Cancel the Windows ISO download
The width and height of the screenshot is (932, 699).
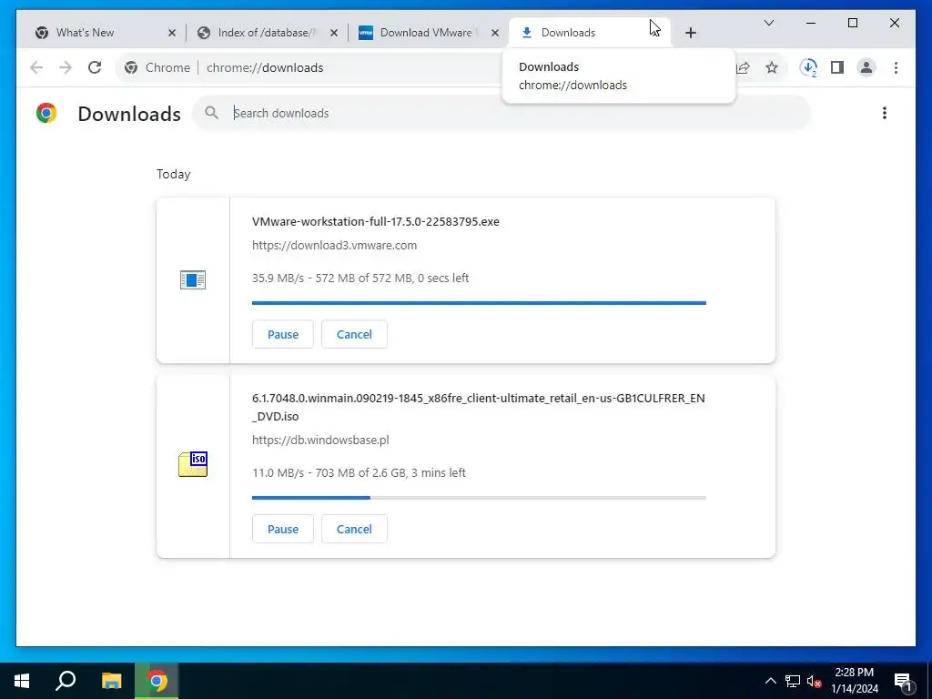(354, 529)
